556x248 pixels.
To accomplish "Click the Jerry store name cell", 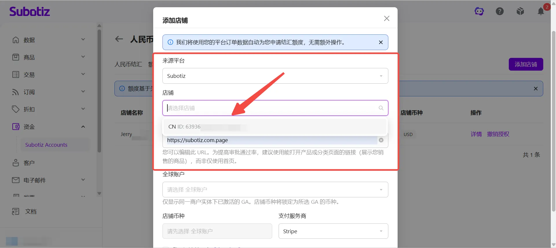I will (x=126, y=134).
